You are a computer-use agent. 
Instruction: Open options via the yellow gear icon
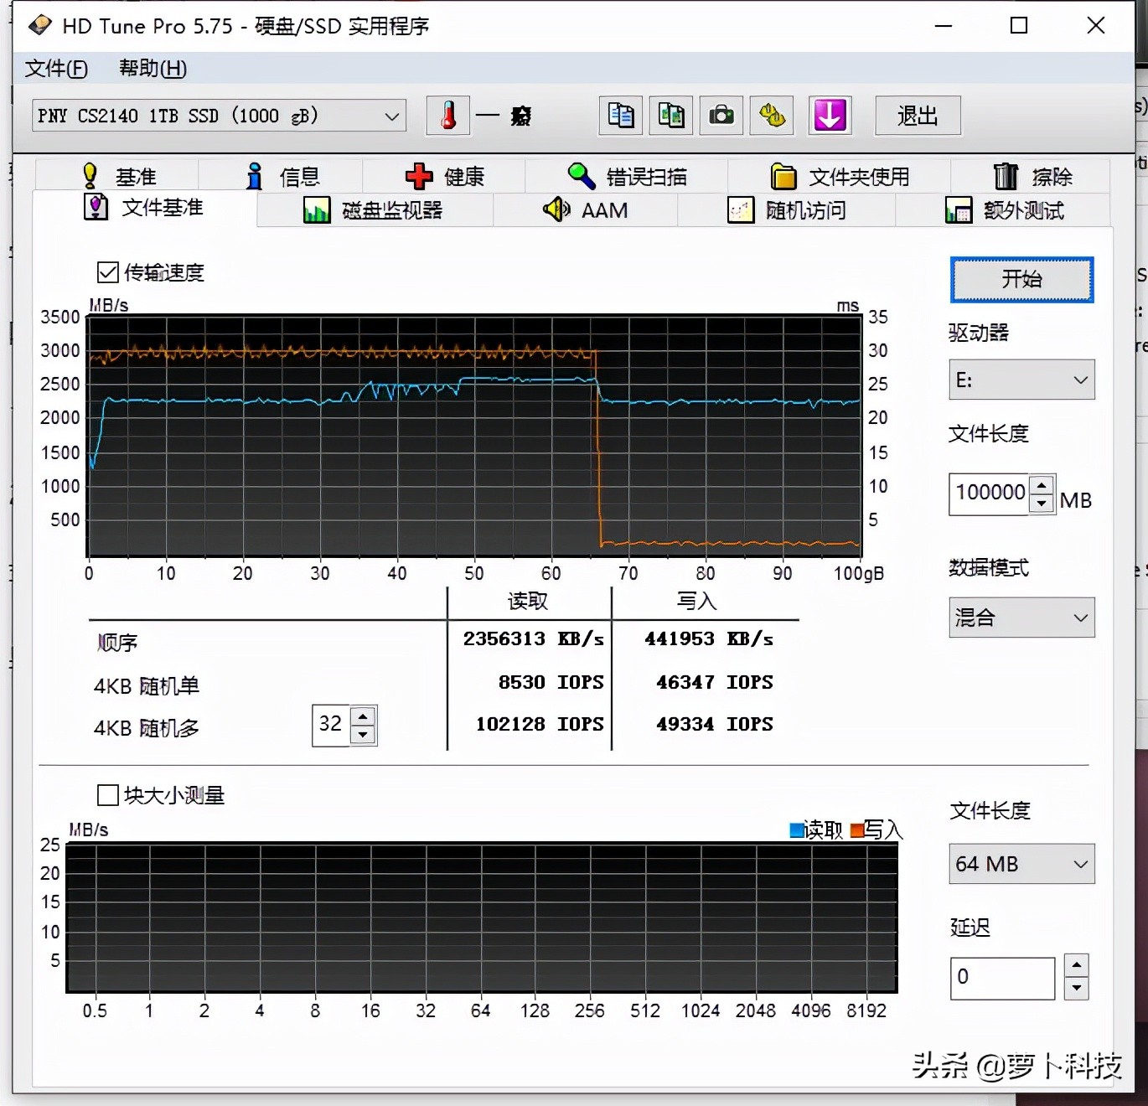[771, 116]
